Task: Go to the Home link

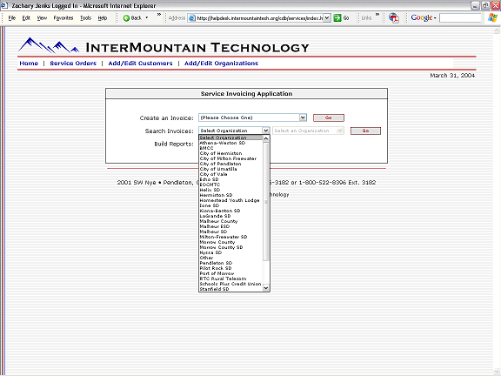Action: [x=29, y=64]
